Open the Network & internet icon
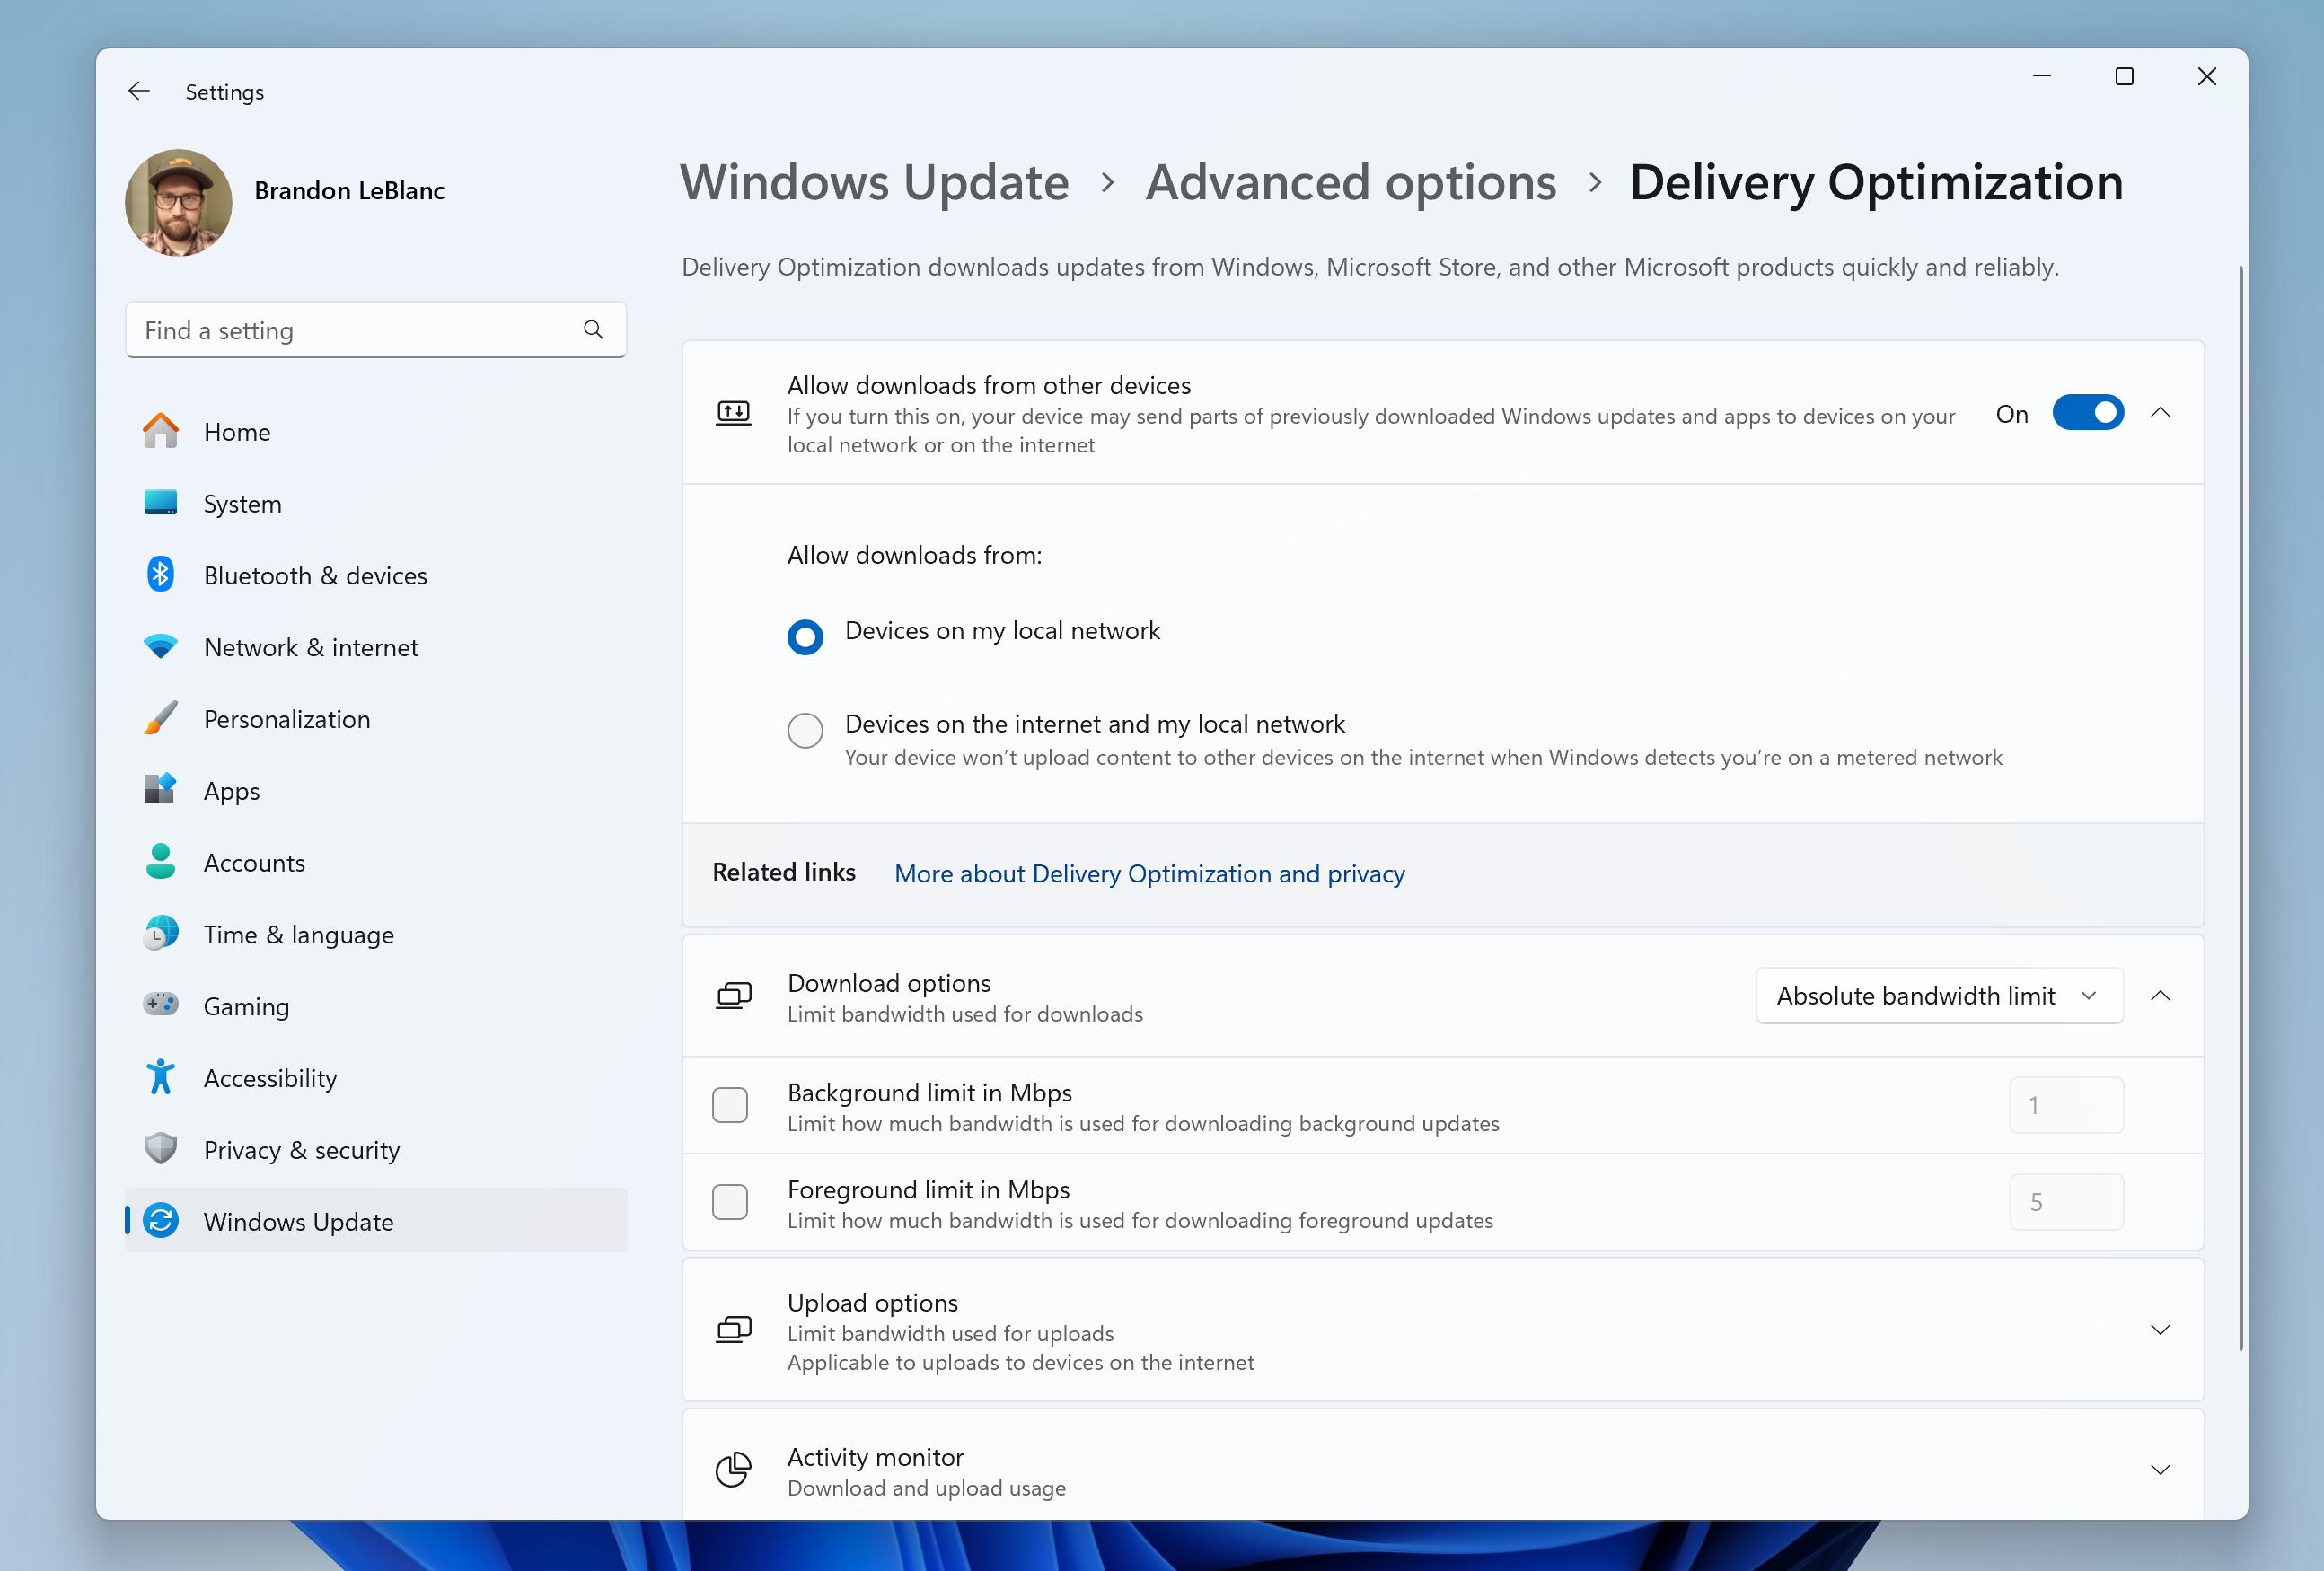The height and width of the screenshot is (1571, 2324). (161, 646)
